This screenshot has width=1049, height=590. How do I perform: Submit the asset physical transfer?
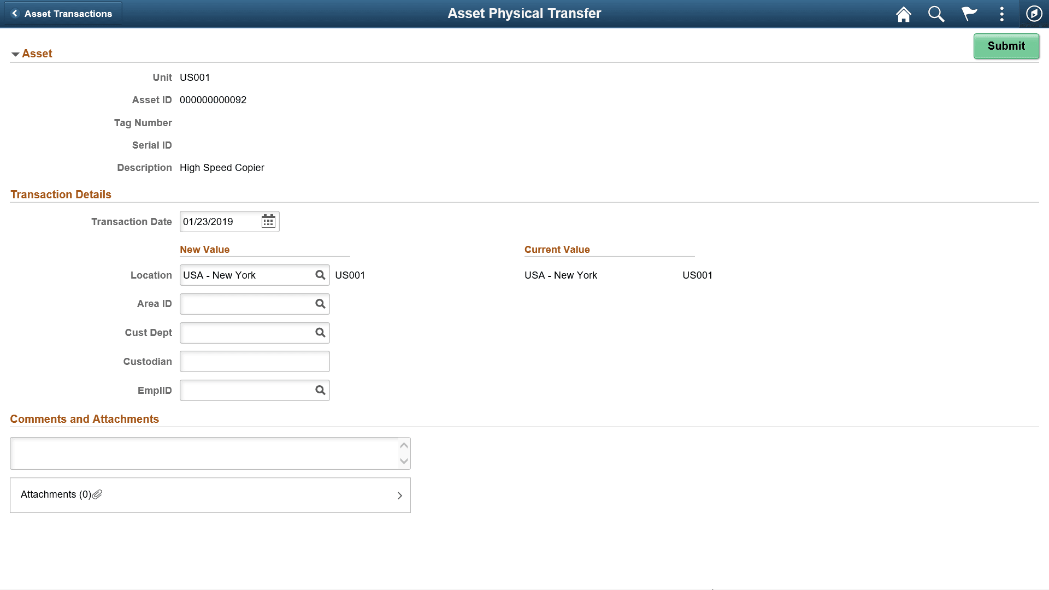[x=1006, y=46]
